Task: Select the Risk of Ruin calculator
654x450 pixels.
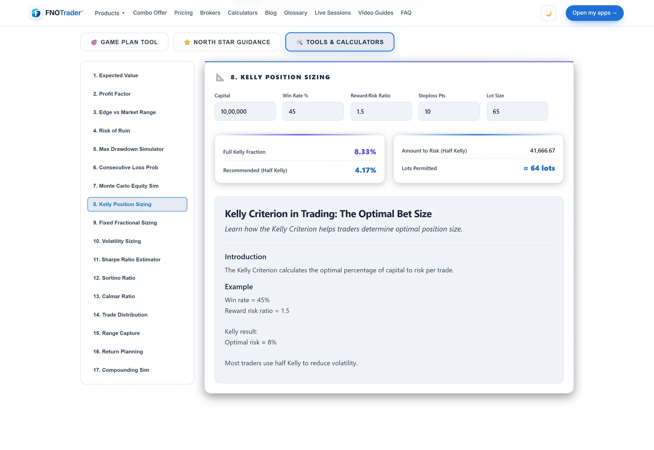Action: tap(137, 131)
